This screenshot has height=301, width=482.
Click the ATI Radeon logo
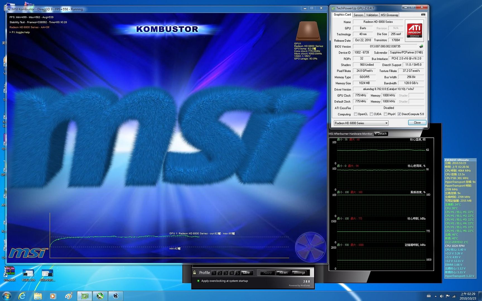pos(414,31)
